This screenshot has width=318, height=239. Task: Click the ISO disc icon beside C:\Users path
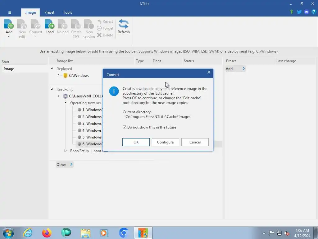tap(65, 96)
